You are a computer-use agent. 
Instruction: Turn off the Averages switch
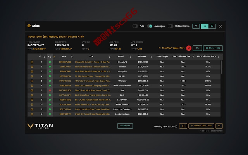[150, 26]
